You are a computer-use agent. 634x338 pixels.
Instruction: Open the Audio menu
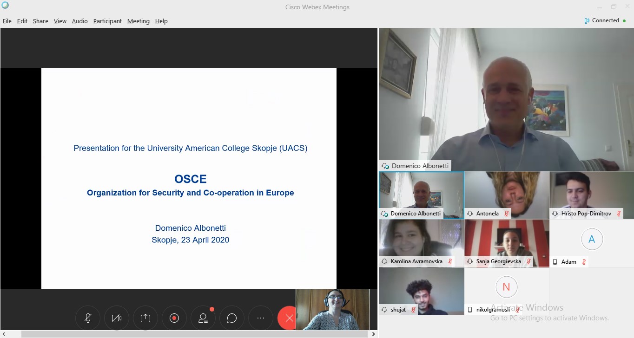pos(79,21)
